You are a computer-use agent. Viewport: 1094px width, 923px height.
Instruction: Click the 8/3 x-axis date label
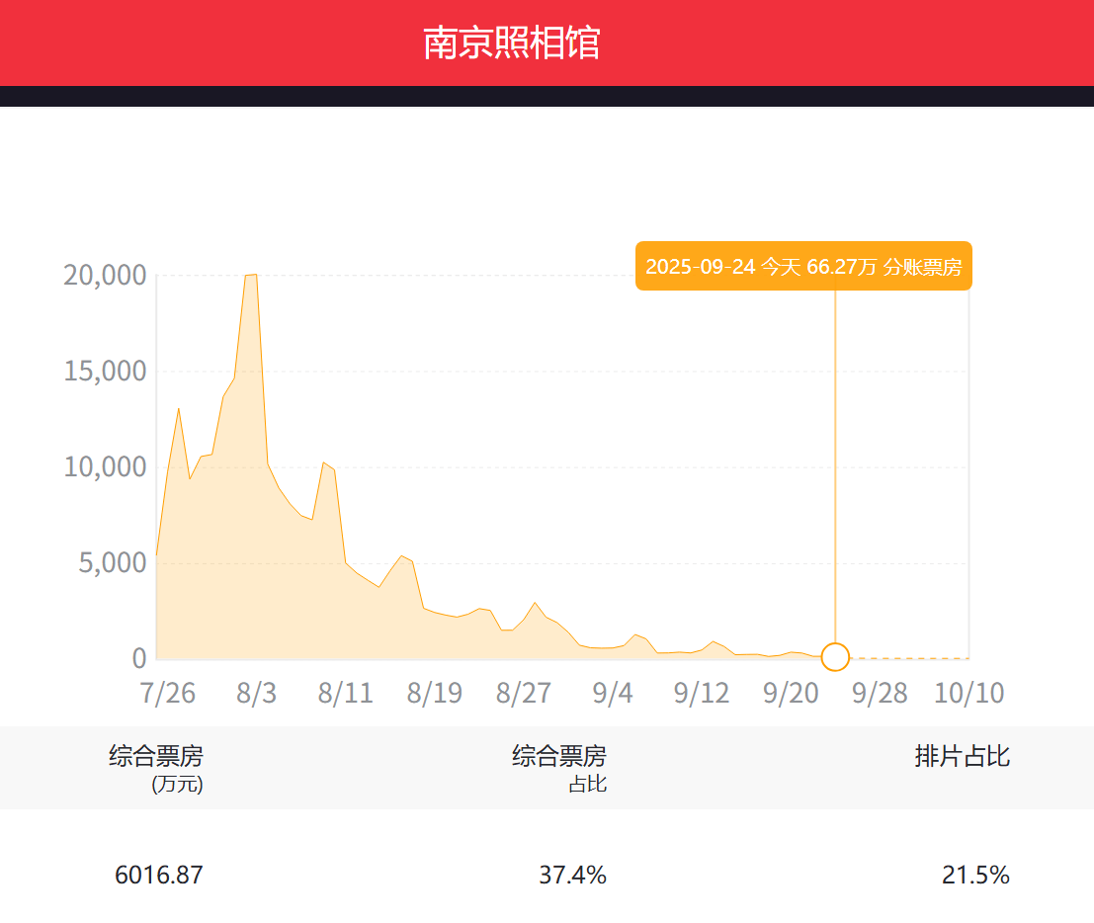(x=256, y=693)
